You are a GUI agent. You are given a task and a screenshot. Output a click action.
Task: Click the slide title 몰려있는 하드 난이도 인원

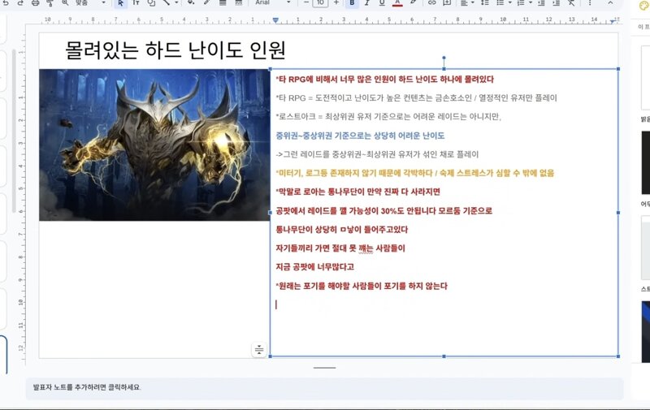coord(175,50)
